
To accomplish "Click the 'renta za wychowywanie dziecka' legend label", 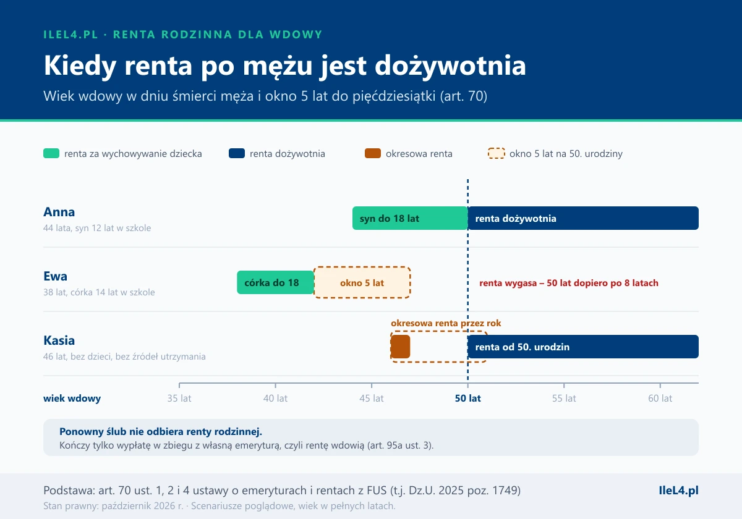I will (x=133, y=154).
